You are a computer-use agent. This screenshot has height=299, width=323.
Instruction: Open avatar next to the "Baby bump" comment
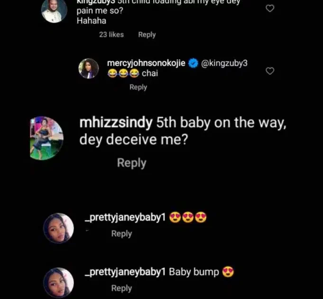58,281
